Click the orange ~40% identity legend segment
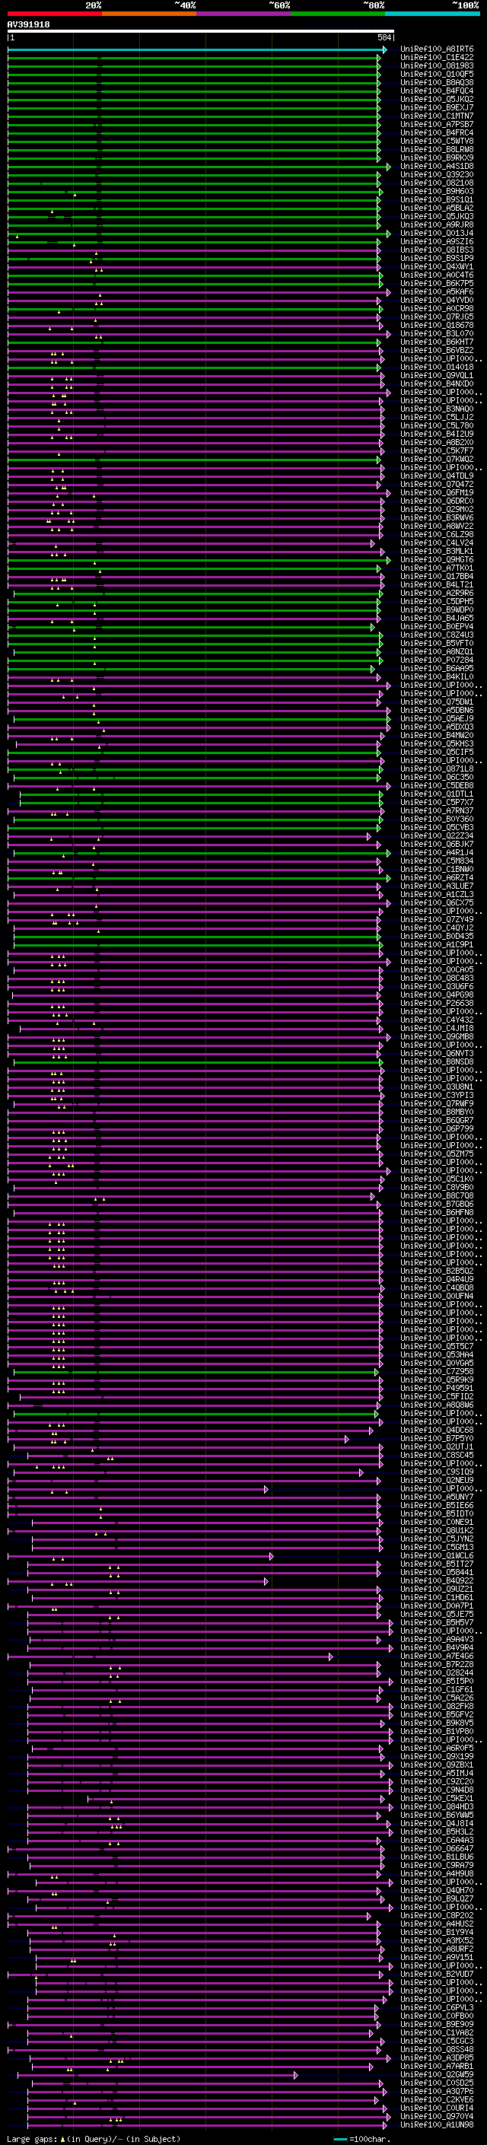This screenshot has width=487, height=2145. pyautogui.click(x=149, y=14)
